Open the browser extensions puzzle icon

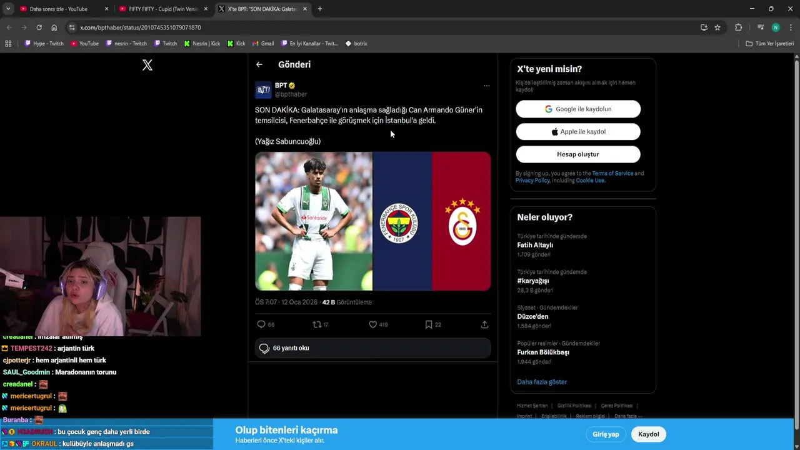738,27
